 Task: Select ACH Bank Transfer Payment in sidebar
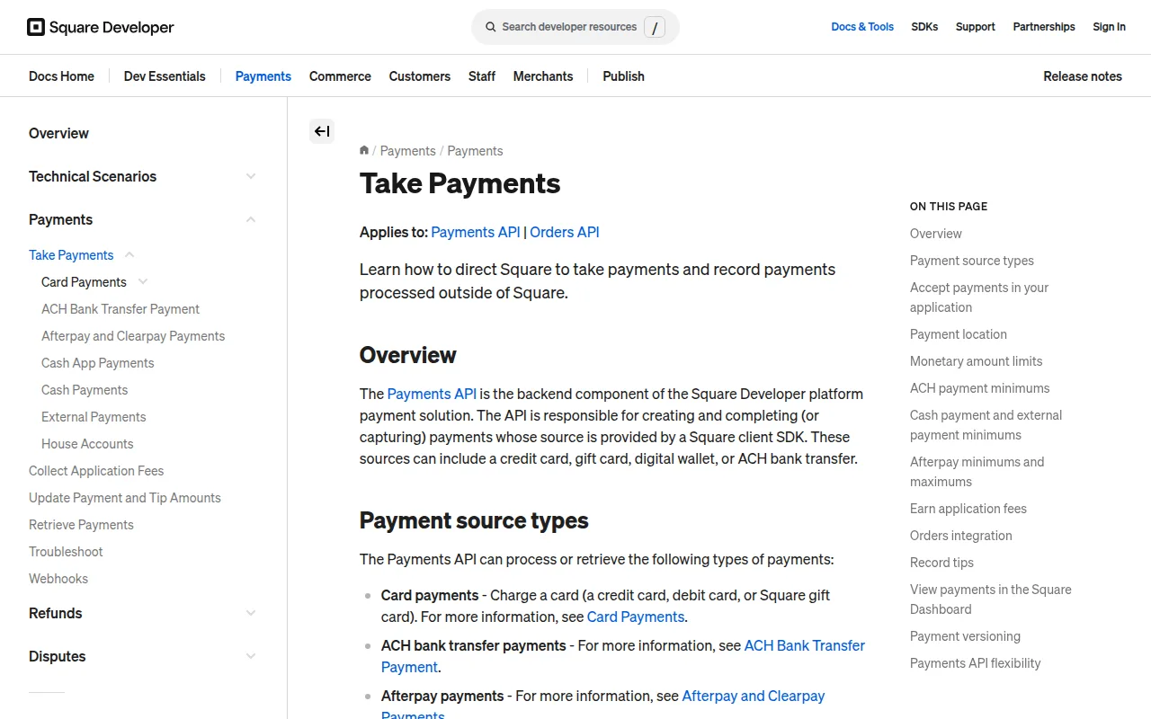[120, 308]
